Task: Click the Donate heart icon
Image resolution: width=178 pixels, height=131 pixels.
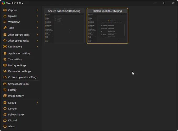Action: coord(5,109)
